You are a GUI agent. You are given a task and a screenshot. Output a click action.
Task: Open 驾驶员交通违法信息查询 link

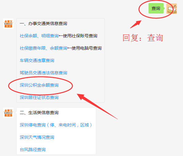(x=43, y=73)
